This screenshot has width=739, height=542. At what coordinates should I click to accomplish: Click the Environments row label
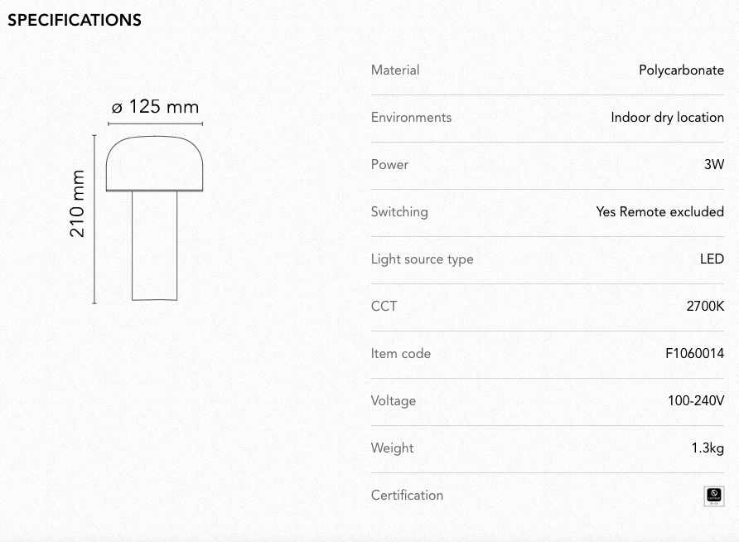(411, 117)
